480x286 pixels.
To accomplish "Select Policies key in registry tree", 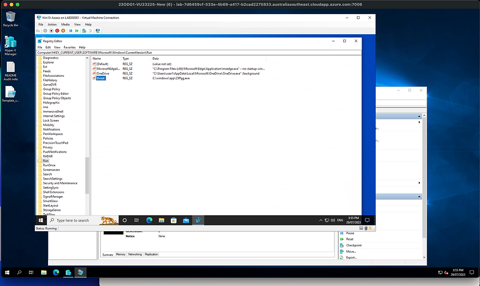I will click(x=48, y=138).
